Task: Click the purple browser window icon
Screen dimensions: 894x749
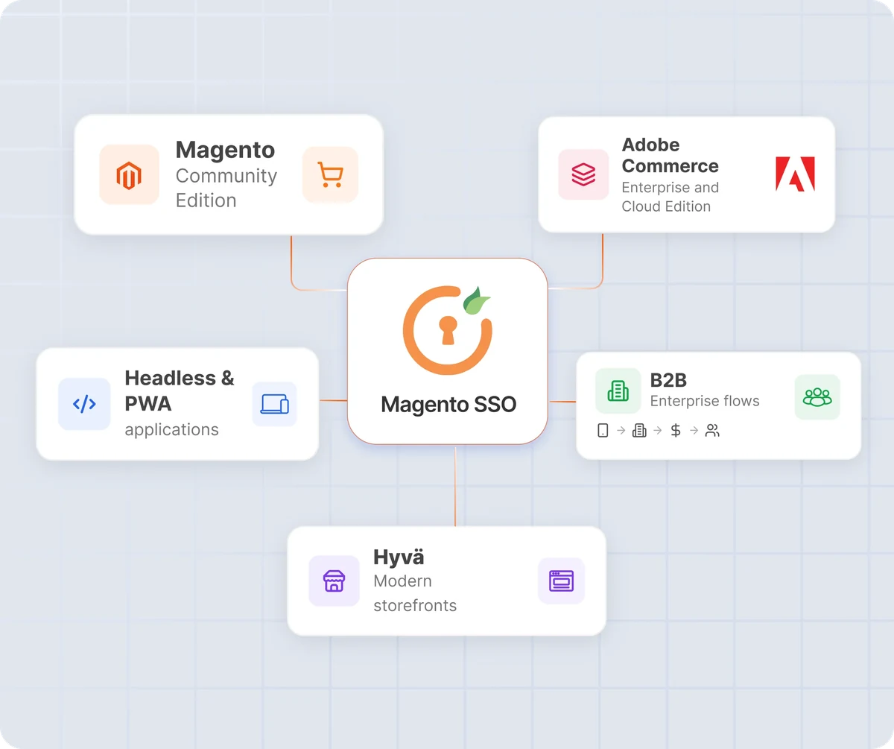Action: [561, 581]
